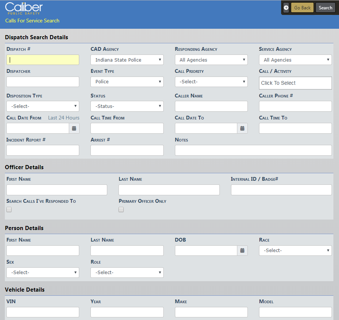The width and height of the screenshot is (339, 320).
Task: Click the Last 24 Hours link
Action: tap(64, 118)
